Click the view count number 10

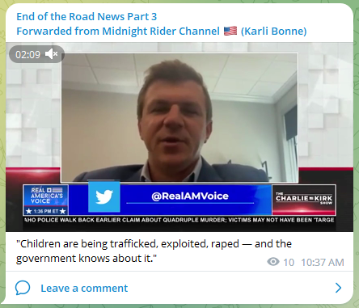289,262
